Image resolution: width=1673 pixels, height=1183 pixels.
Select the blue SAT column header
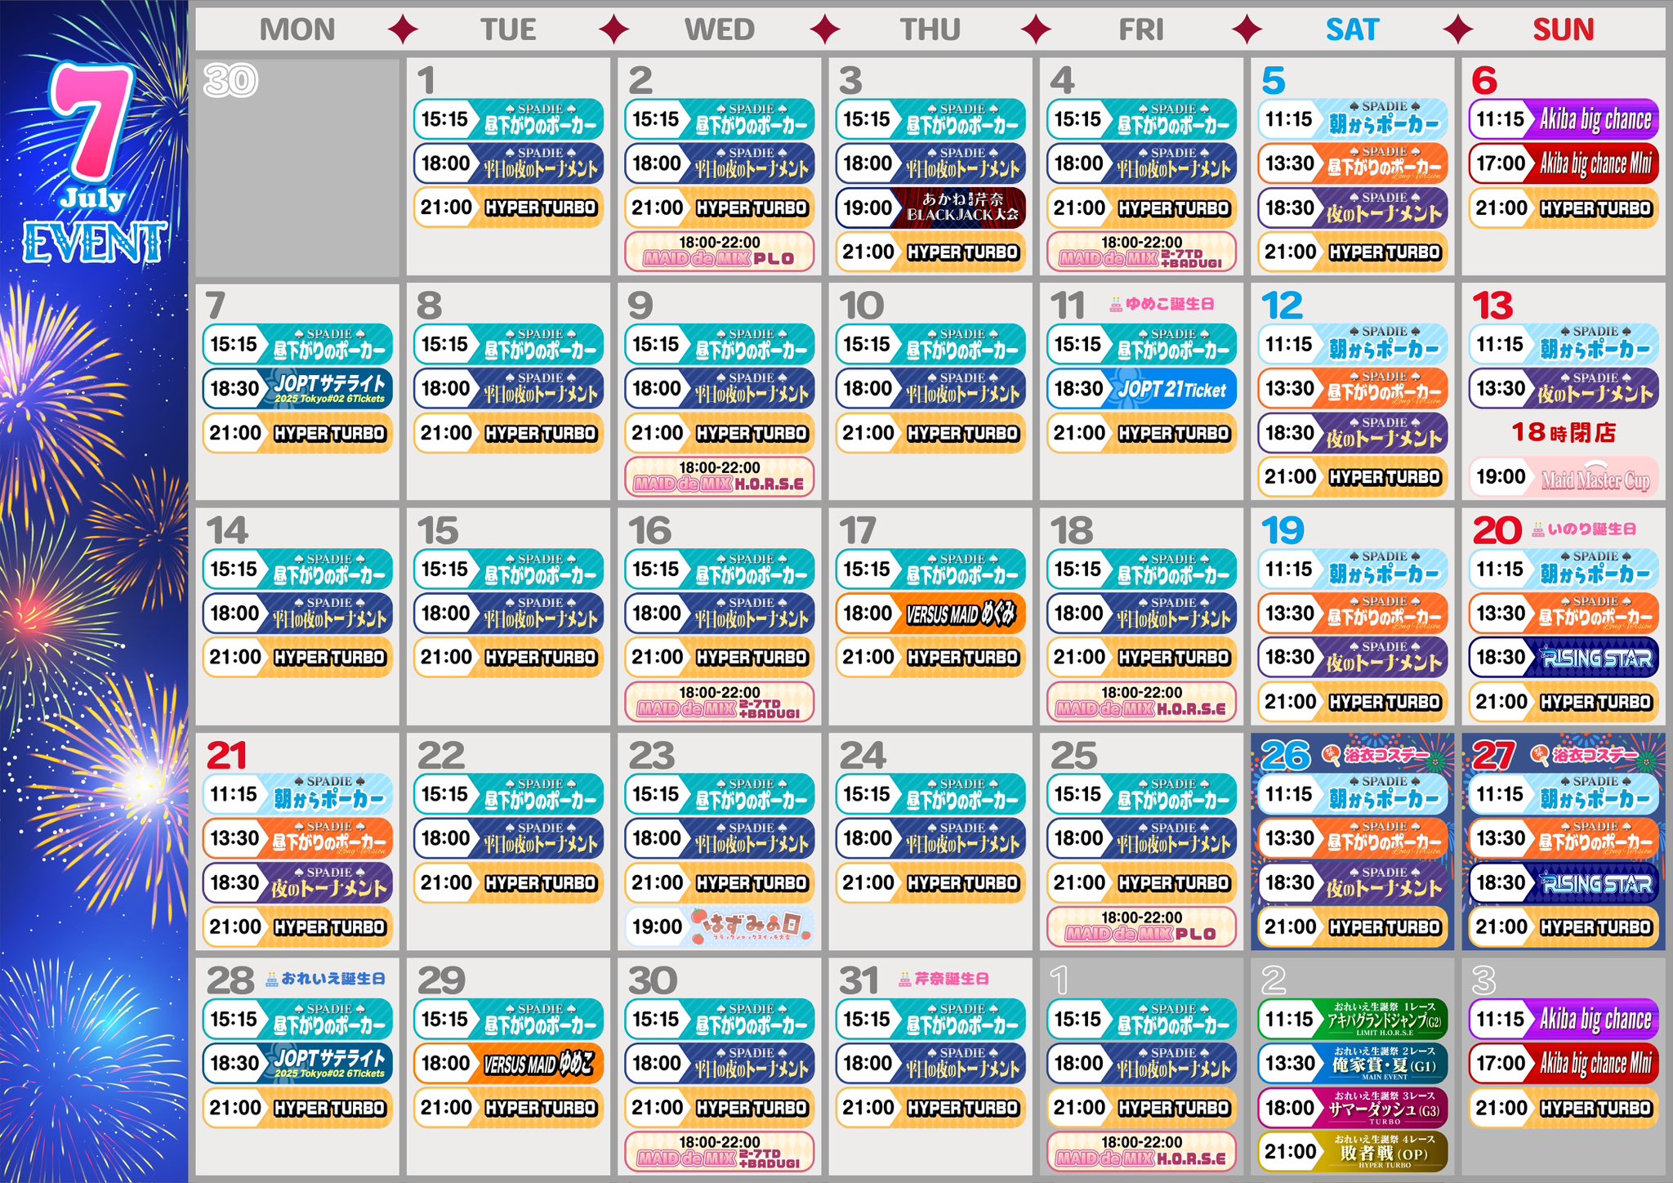tap(1352, 30)
